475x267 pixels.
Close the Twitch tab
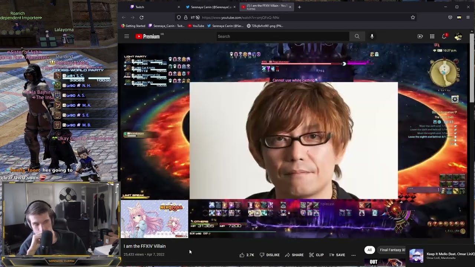(179, 7)
